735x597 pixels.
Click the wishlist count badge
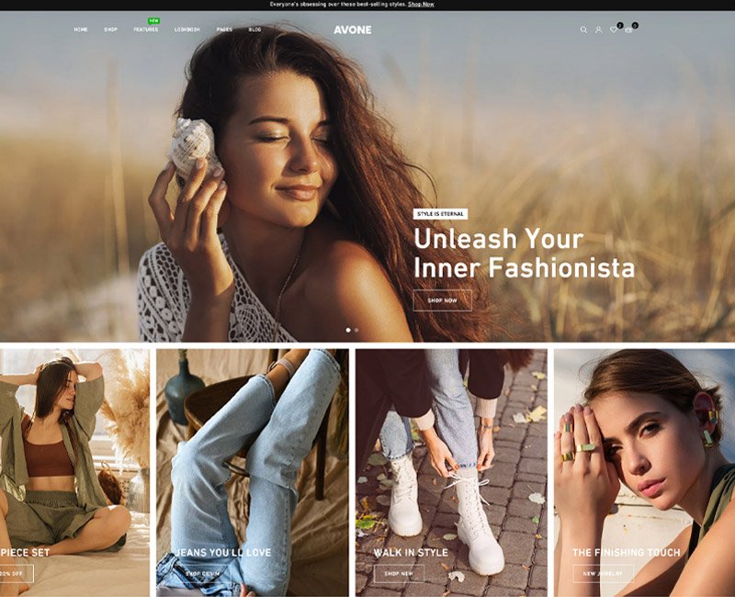619,25
